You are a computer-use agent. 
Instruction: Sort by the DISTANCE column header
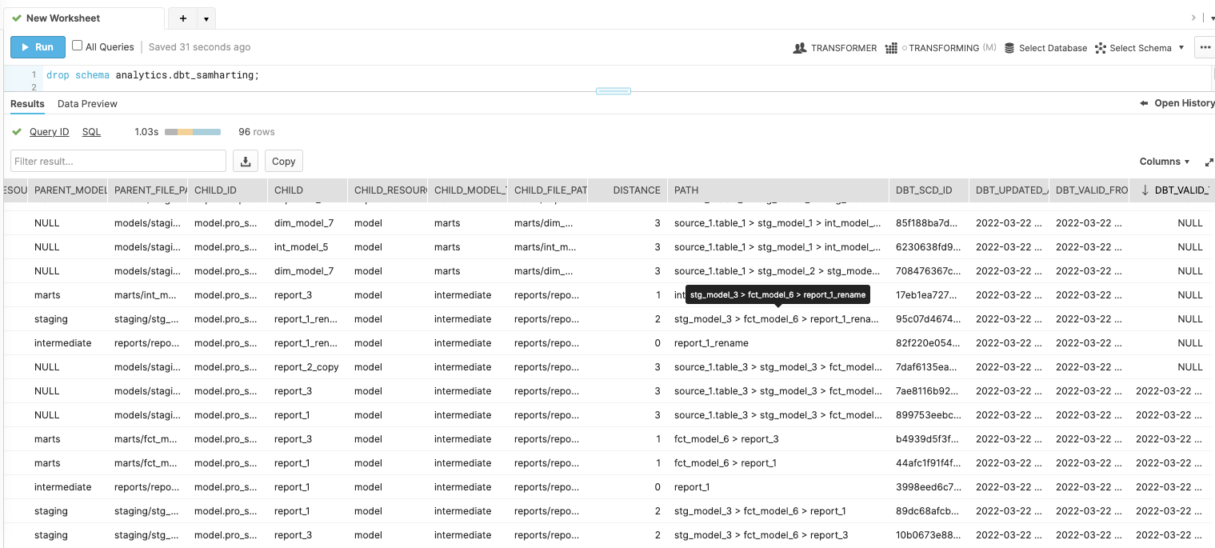pyautogui.click(x=627, y=190)
